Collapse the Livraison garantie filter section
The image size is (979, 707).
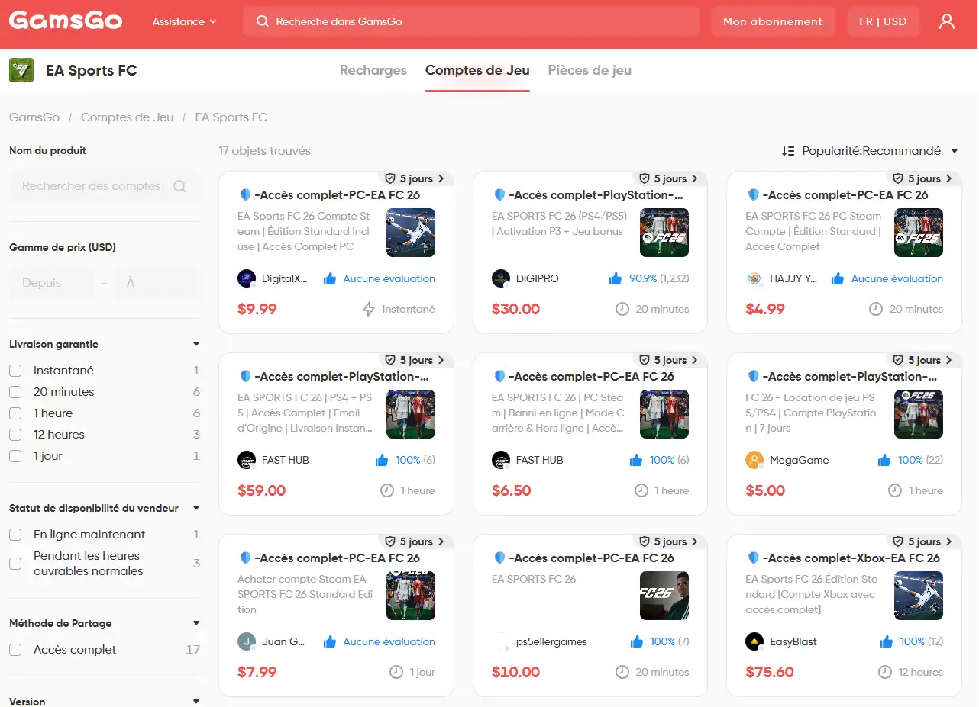point(196,344)
